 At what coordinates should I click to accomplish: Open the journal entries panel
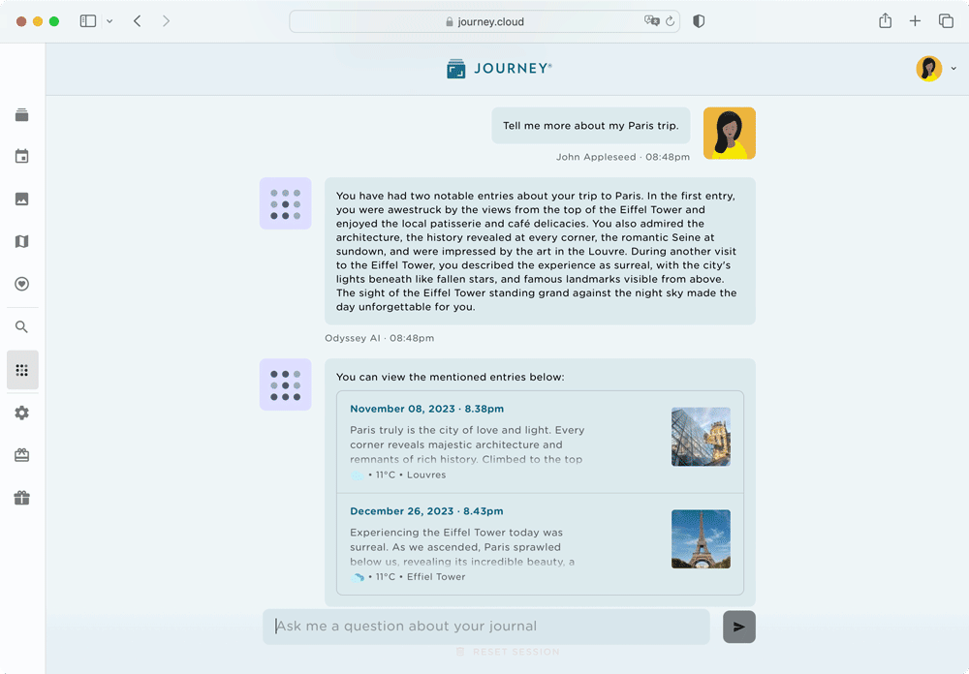click(21, 113)
